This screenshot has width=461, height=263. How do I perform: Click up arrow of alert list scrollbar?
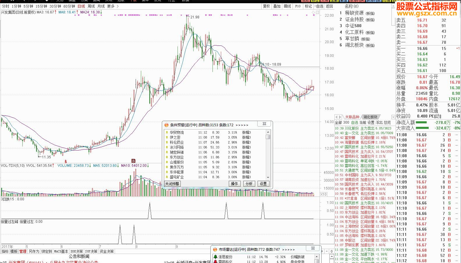pos(268,132)
